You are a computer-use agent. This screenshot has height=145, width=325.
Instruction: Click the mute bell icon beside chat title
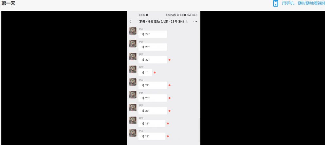187,22
